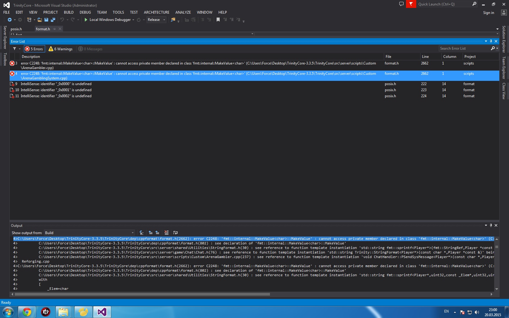Open the Show output from dropdown

click(89, 233)
